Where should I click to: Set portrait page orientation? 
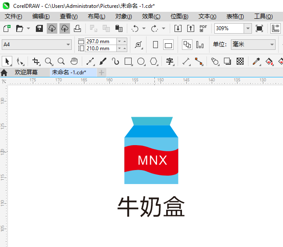tap(155, 45)
